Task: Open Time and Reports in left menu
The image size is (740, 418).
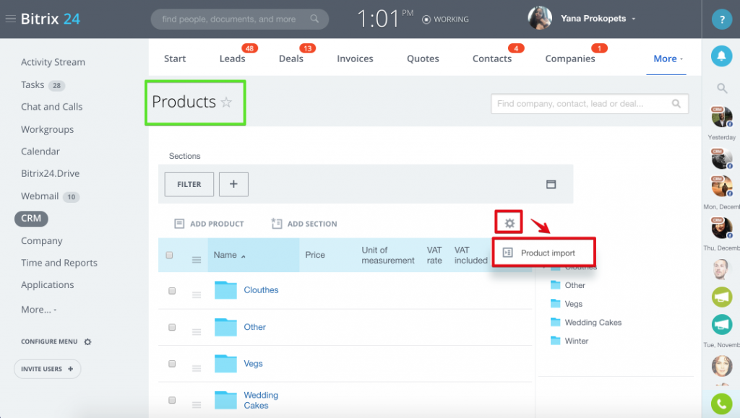Action: pos(59,263)
